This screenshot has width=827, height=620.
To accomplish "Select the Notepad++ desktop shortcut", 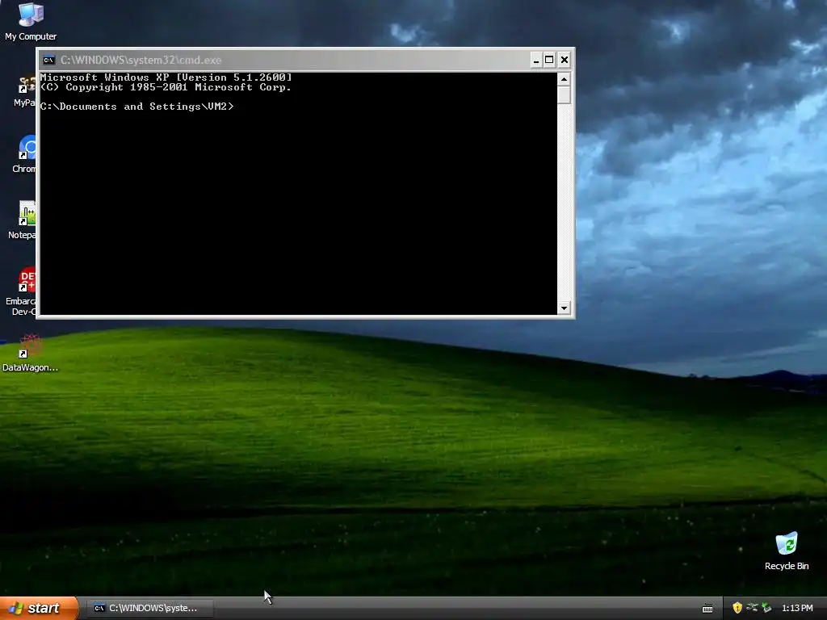I will (x=22, y=220).
